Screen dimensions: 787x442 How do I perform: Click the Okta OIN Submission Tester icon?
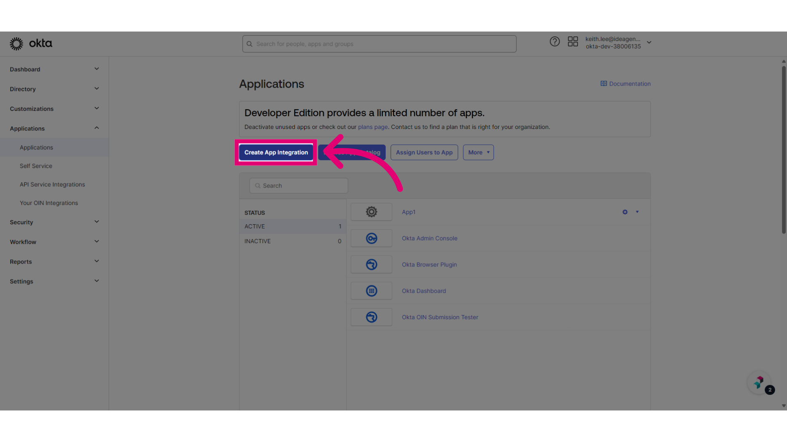pos(371,317)
